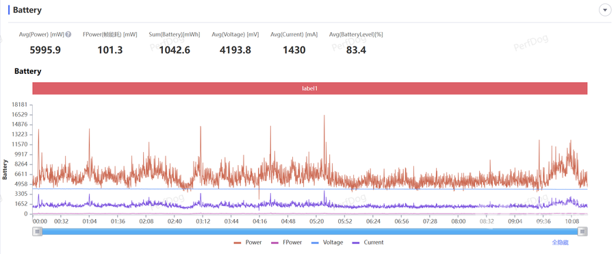The height and width of the screenshot is (254, 616).
Task: Click the Current legend purple color marker
Action: point(356,242)
